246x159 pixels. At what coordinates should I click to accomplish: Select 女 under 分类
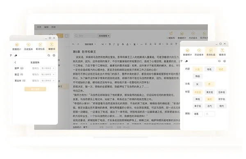pos(197,84)
